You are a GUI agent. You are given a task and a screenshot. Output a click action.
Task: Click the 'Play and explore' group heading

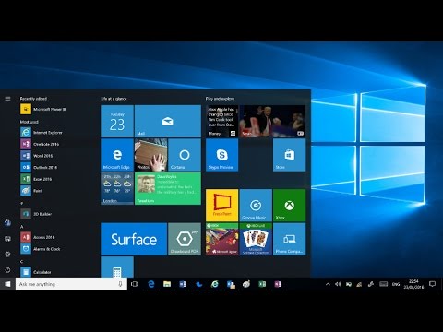(x=220, y=99)
